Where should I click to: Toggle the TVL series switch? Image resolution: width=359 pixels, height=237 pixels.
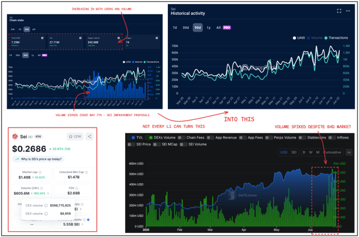131,137
